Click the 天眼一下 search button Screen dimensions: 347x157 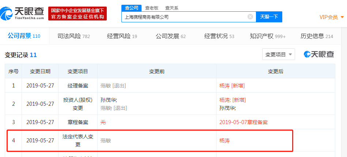(269, 17)
